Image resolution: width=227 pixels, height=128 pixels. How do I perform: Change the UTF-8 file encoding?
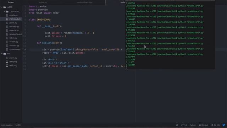tap(184, 125)
